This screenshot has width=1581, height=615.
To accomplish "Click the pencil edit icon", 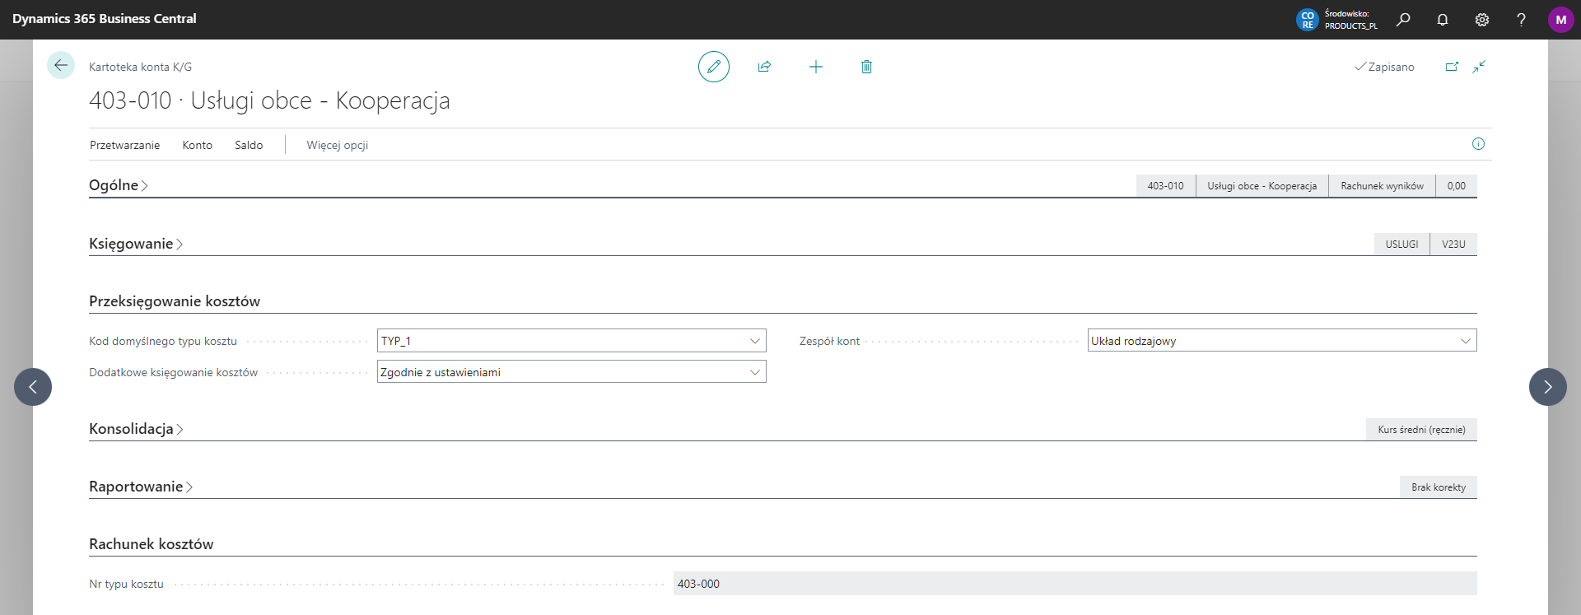I will pyautogui.click(x=713, y=67).
